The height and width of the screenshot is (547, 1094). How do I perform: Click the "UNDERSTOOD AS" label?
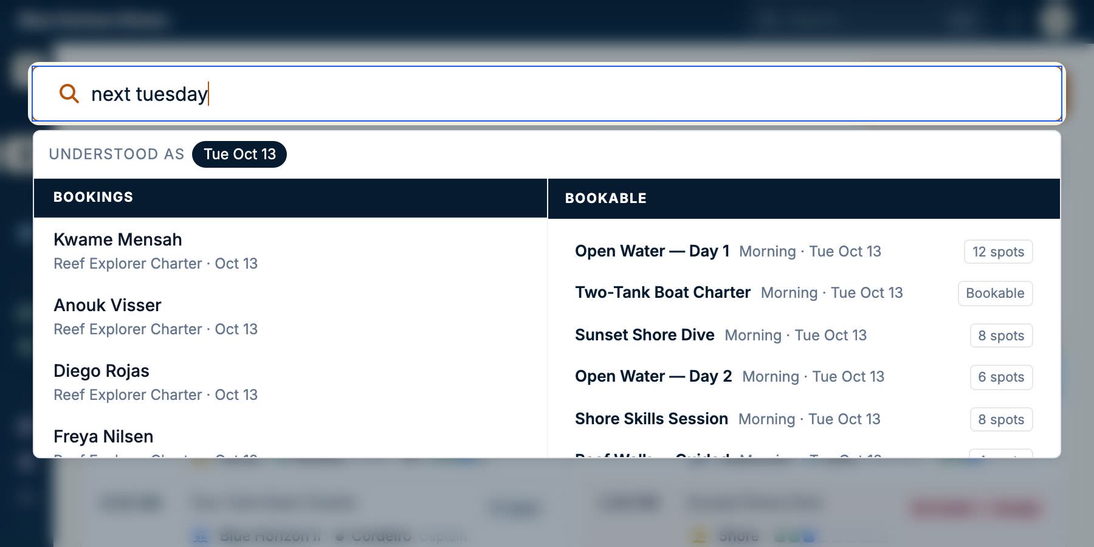pyautogui.click(x=117, y=154)
